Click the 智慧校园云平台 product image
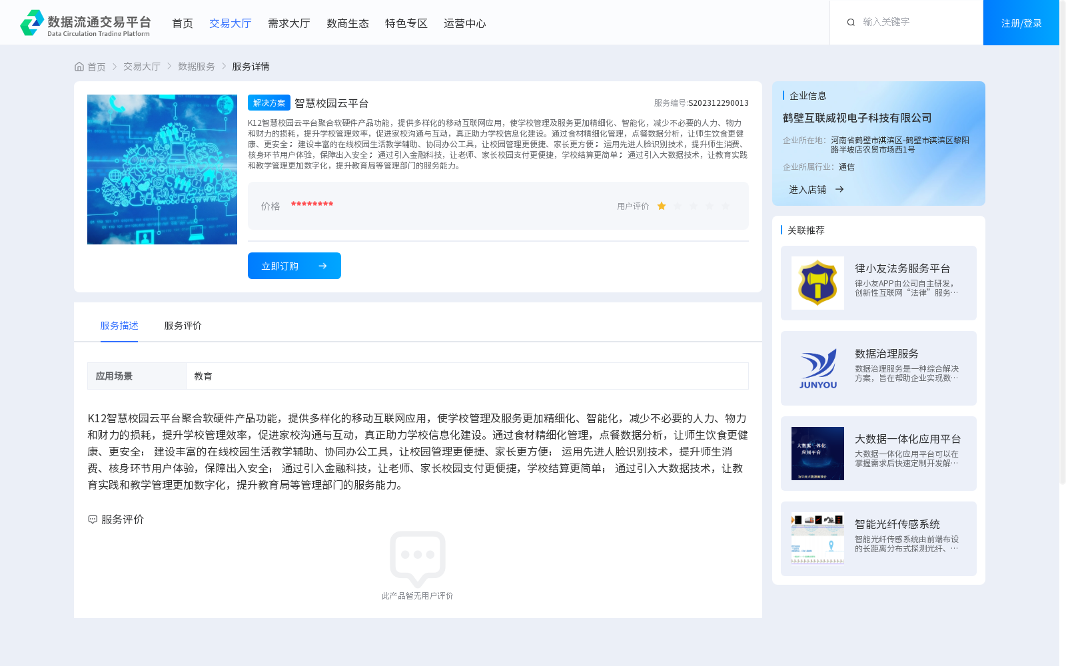The image size is (1066, 666). coord(162,169)
